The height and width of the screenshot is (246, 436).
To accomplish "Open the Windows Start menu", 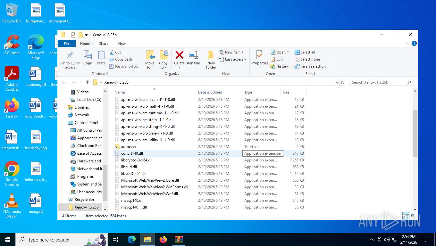I will [7, 240].
